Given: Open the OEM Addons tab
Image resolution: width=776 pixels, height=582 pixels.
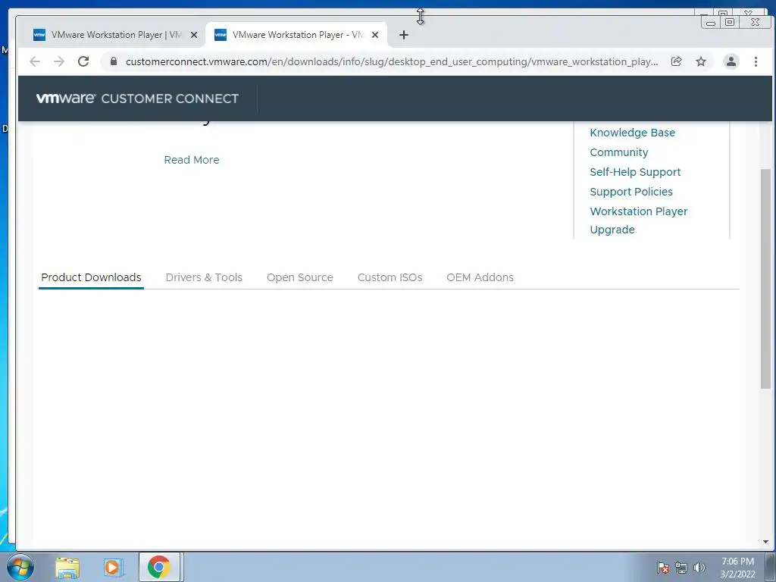Looking at the screenshot, I should [x=480, y=277].
